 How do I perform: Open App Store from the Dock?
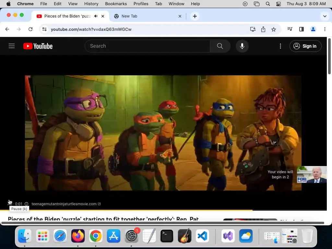113,236
